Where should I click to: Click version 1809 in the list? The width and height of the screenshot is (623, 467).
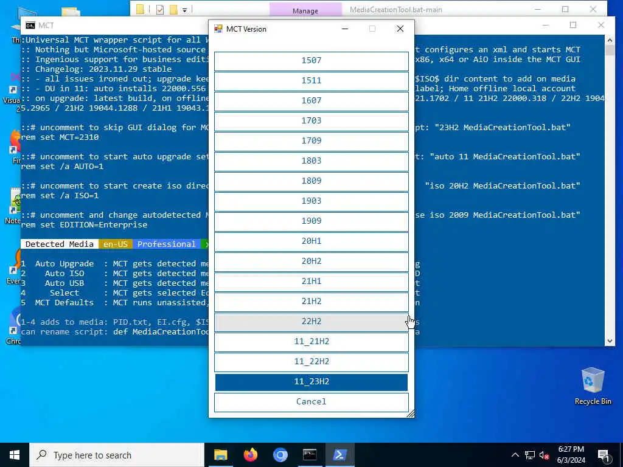[311, 181]
